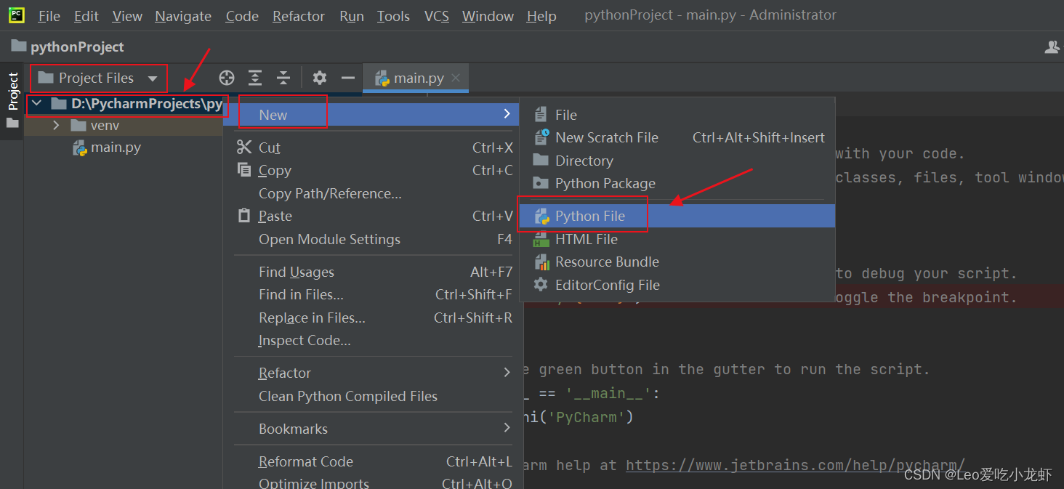Image resolution: width=1064 pixels, height=489 pixels.
Task: Close the main.py editor tab
Action: [x=456, y=78]
